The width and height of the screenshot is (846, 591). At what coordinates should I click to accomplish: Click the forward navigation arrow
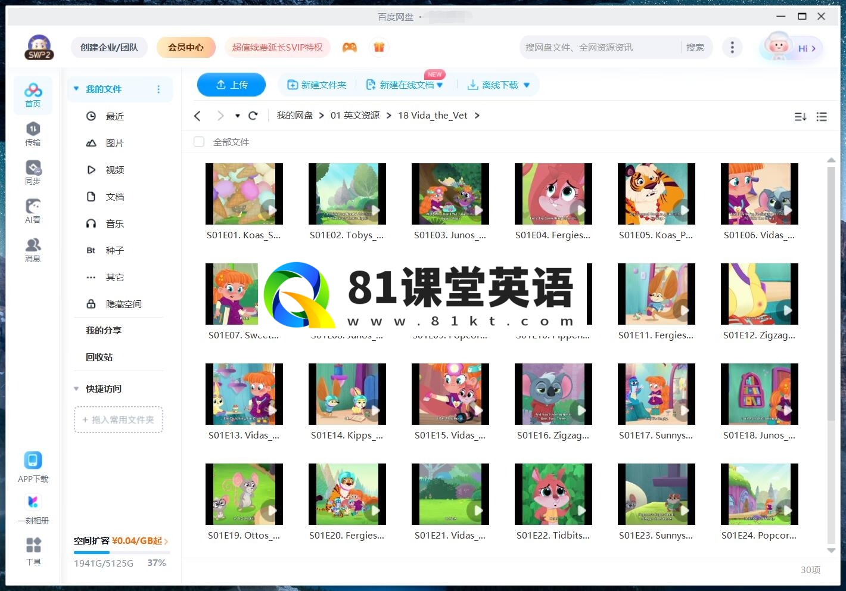[220, 116]
